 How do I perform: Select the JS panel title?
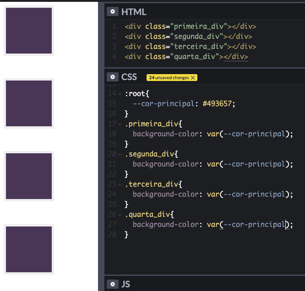pyautogui.click(x=126, y=284)
